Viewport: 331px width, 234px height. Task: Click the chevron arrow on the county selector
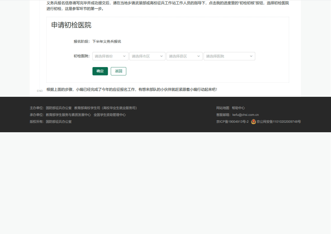pyautogui.click(x=198, y=56)
